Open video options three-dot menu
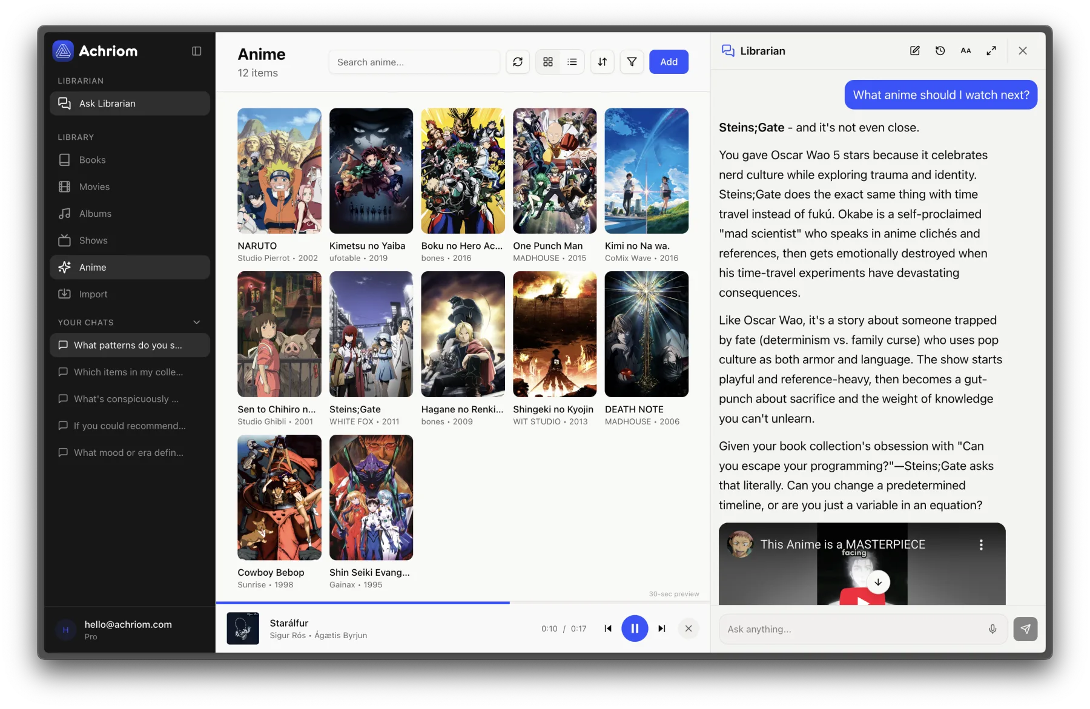Image resolution: width=1090 pixels, height=709 pixels. 981,544
